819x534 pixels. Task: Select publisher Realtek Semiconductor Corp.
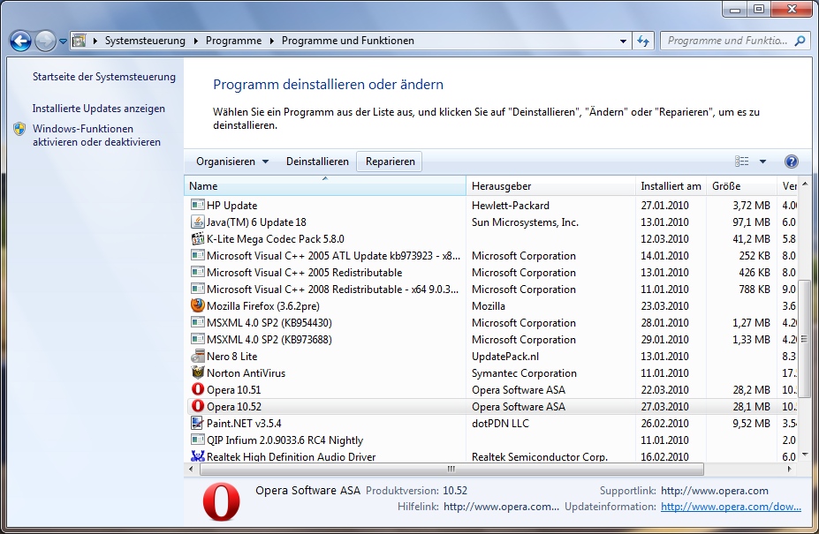[x=540, y=456]
